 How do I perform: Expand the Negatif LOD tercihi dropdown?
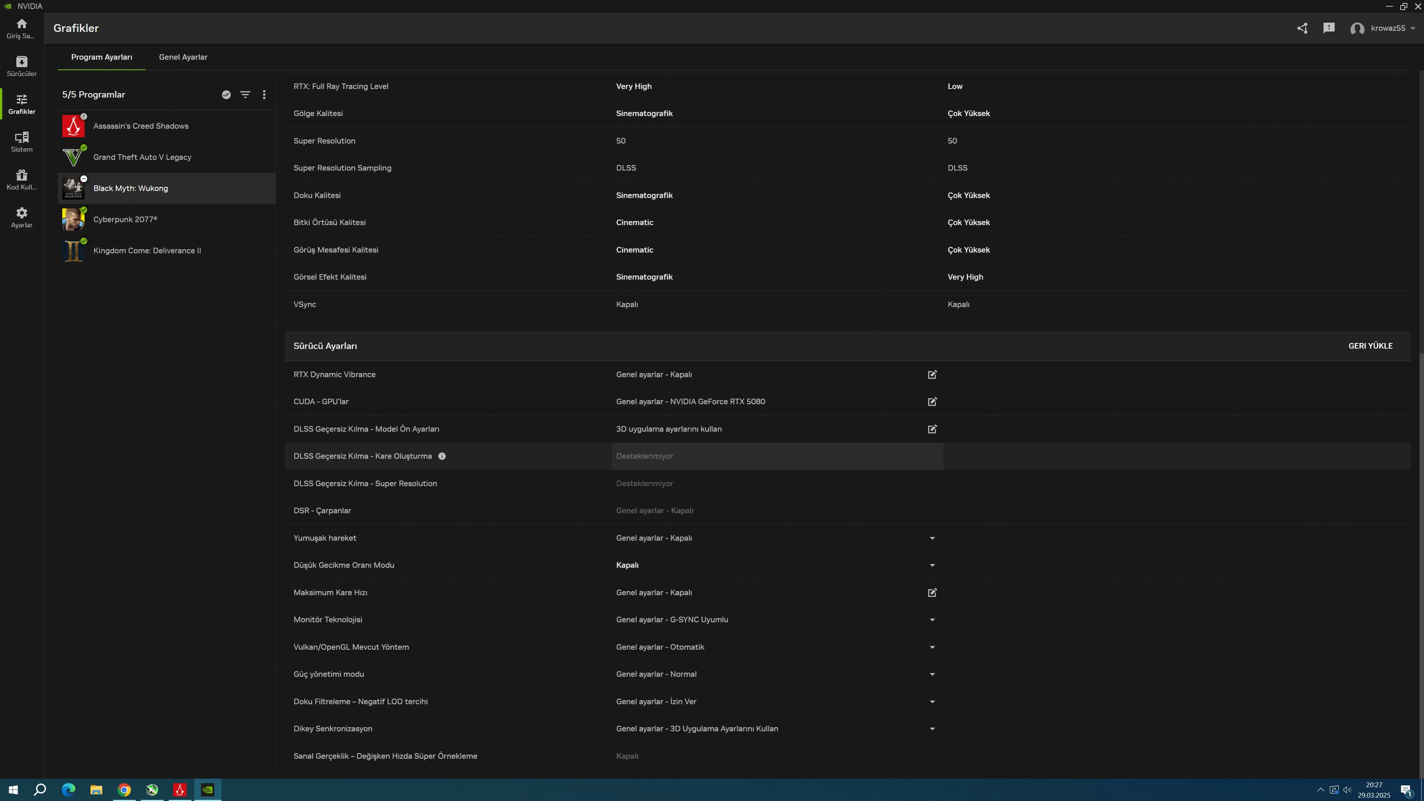coord(932,702)
